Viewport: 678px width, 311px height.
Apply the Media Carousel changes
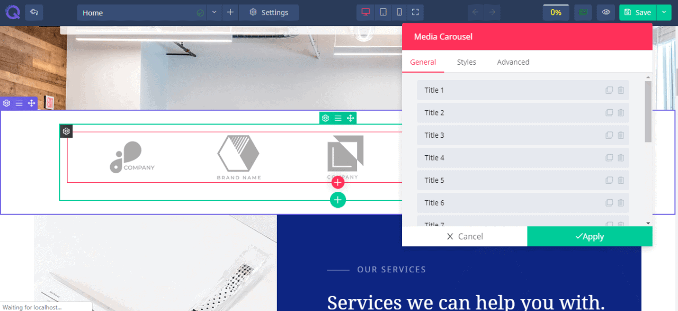(590, 236)
